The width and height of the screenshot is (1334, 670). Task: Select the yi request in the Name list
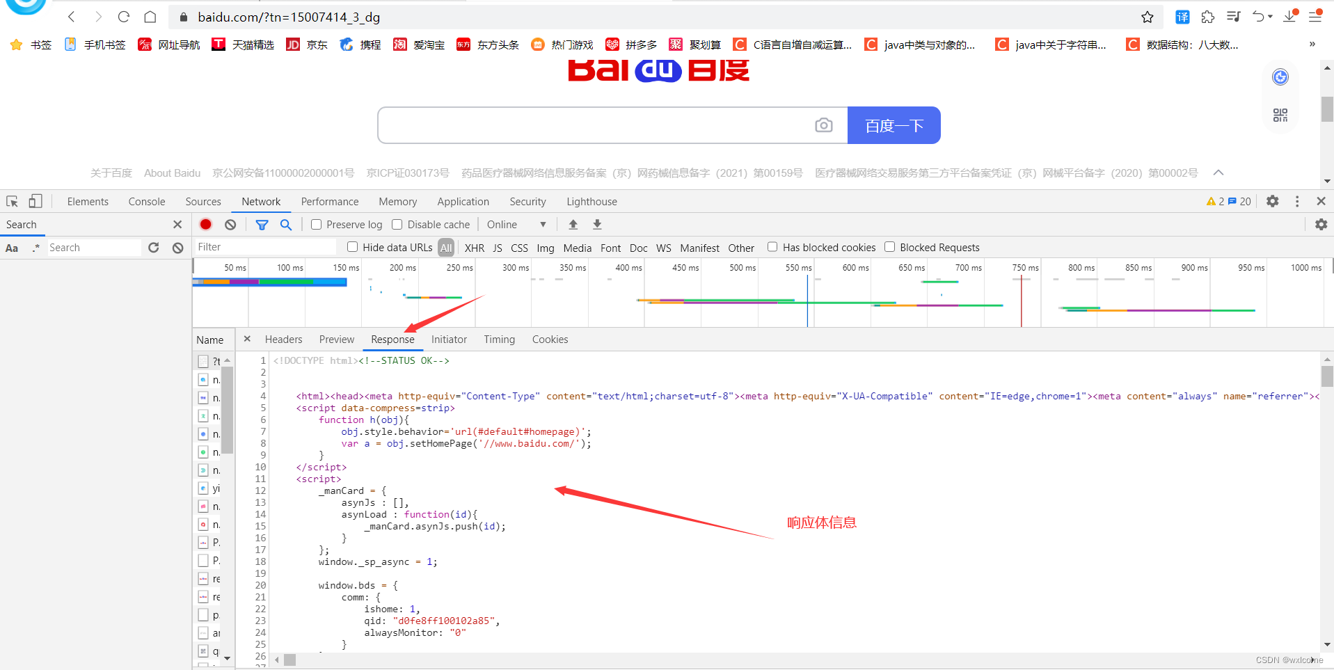[x=209, y=488]
